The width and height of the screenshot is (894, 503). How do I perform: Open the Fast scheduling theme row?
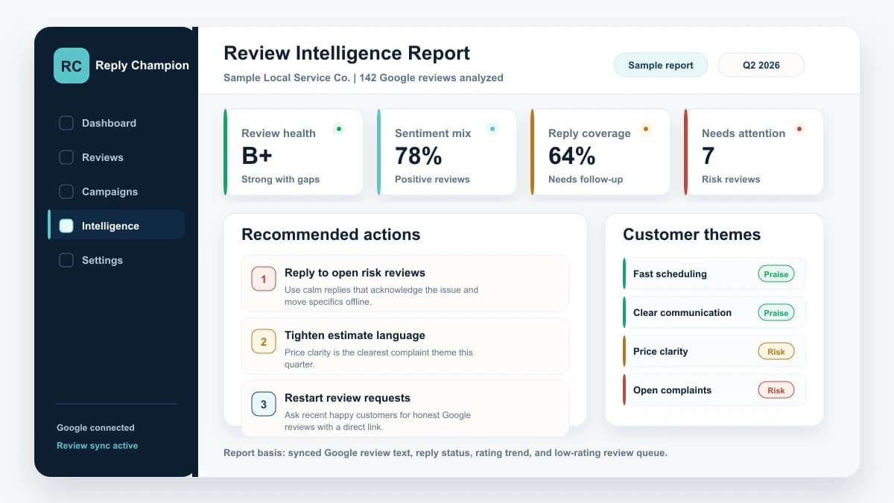(714, 273)
